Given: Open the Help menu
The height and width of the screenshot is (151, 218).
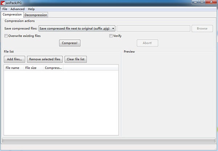Looking at the screenshot, I should click(31, 9).
